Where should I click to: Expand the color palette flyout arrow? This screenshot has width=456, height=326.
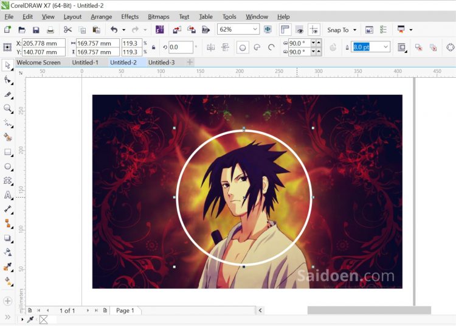coord(22,319)
